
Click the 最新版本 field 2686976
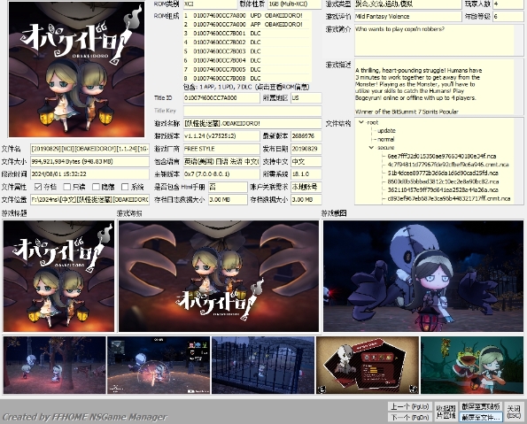pyautogui.click(x=306, y=136)
